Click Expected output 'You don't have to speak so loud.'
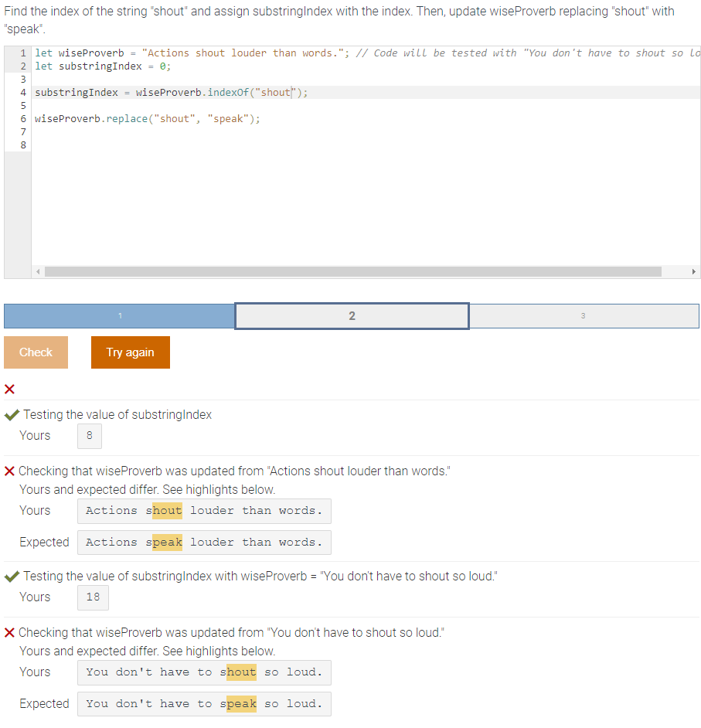 204,704
